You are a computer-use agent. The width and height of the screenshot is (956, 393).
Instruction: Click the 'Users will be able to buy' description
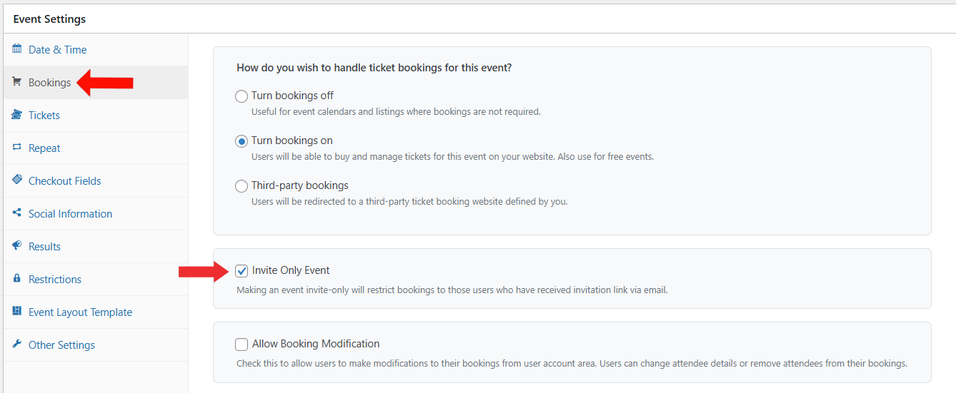[452, 157]
